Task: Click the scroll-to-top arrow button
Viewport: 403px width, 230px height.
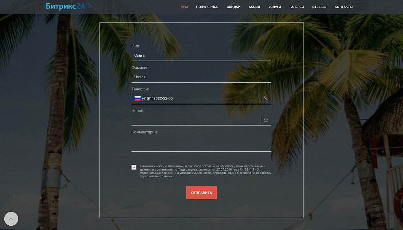Action: 11,219
